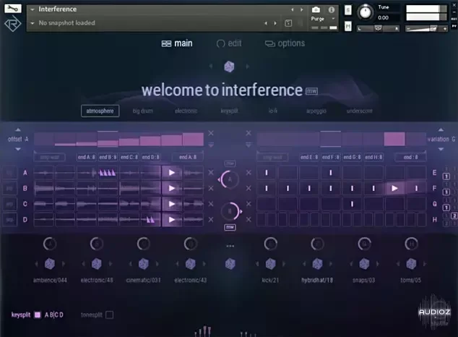458x337 pixels.
Task: Adjust the pan slider
Action: pyautogui.click(x=378, y=28)
